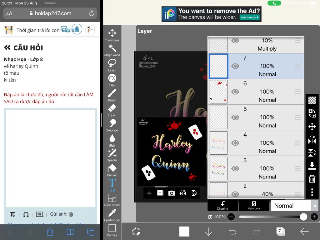Viewport: 320px width, 240px height.
Task: Select the Lasso tool
Action: pyautogui.click(x=112, y=65)
